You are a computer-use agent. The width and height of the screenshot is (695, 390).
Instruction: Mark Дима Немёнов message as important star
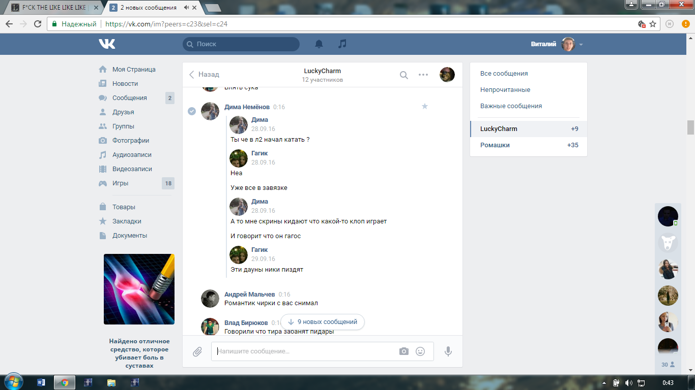pos(425,106)
